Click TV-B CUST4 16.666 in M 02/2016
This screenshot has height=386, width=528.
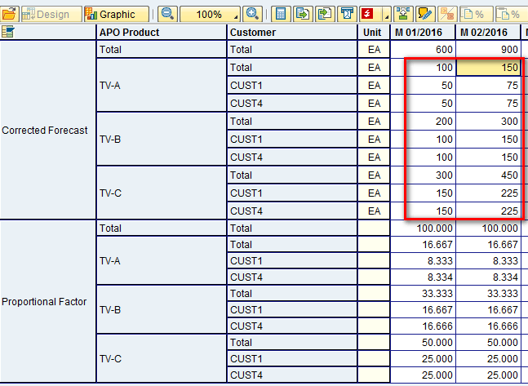(488, 326)
